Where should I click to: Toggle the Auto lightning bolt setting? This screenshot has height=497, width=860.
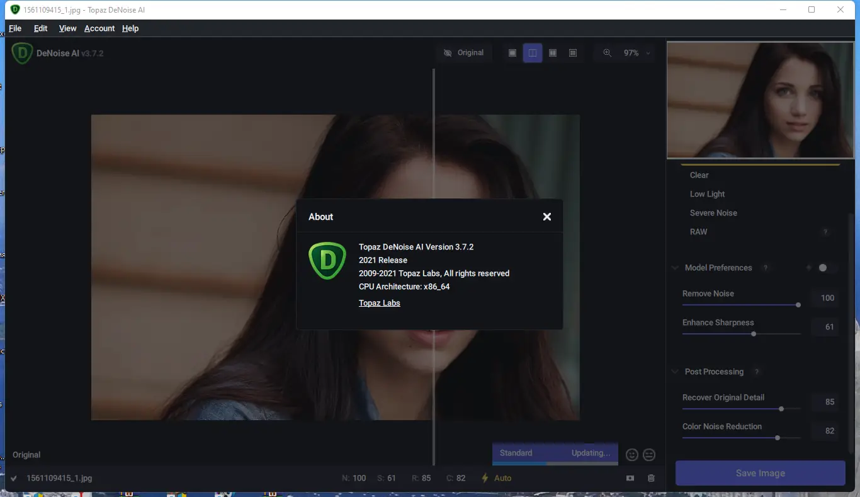coord(485,478)
